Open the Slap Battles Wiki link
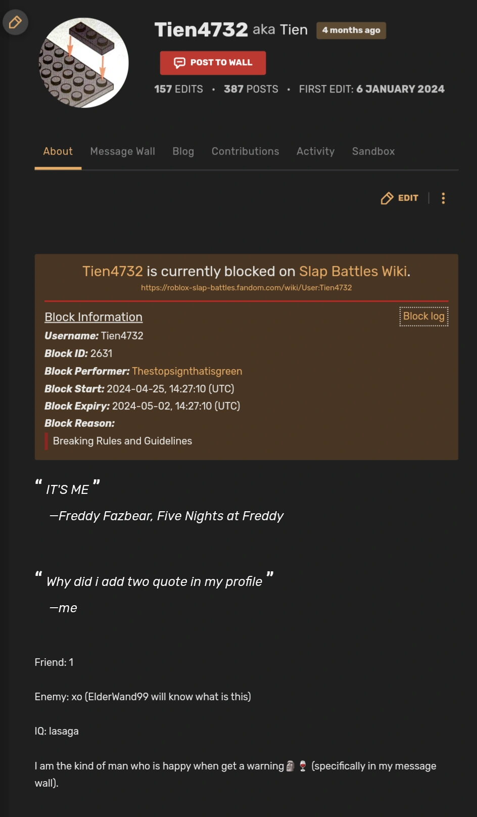 [353, 271]
